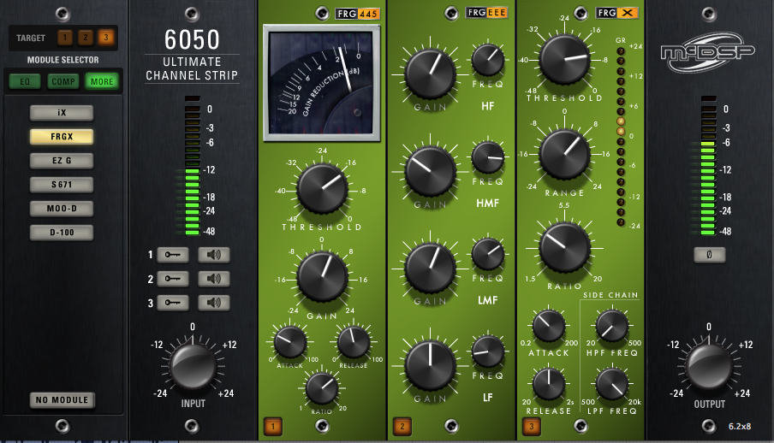Choose the iX module
Viewport: 774px width, 443px height.
tap(62, 113)
